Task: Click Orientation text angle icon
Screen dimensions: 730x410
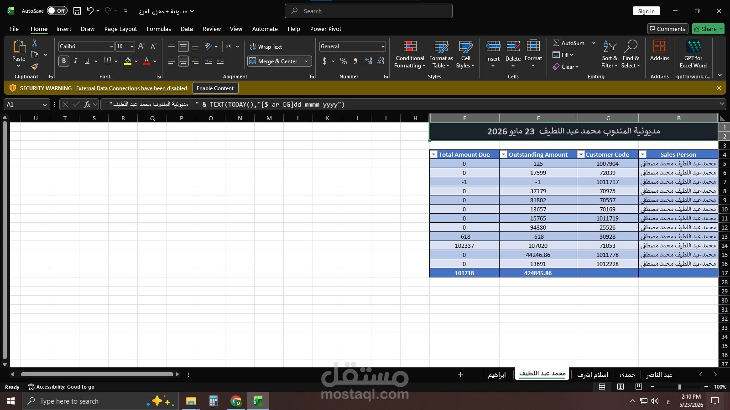Action: click(209, 46)
